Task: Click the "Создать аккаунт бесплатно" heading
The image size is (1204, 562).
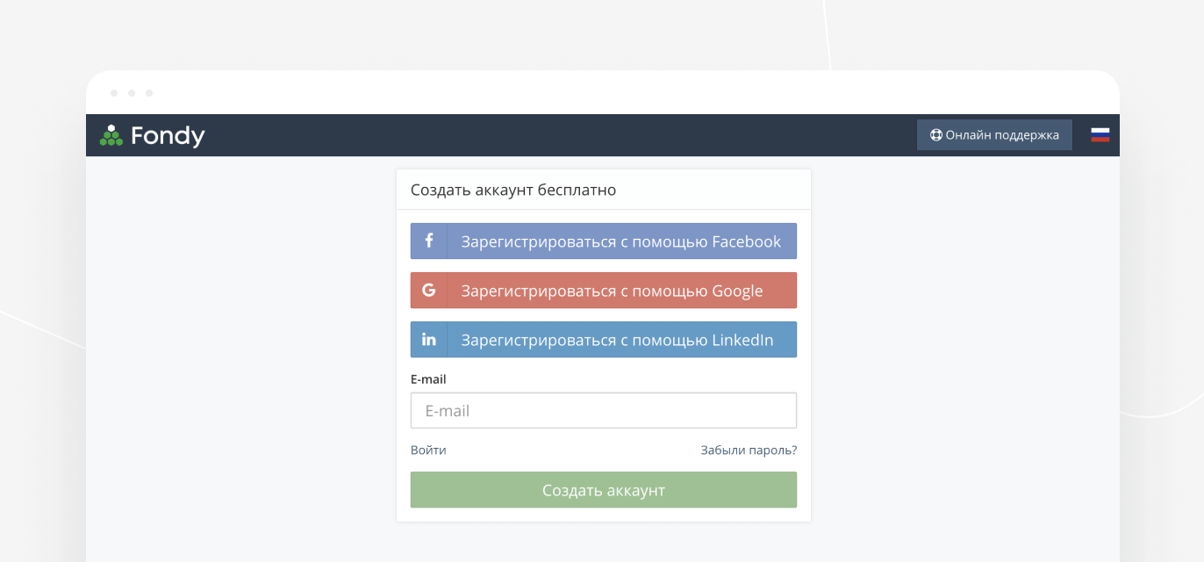Action: pyautogui.click(x=513, y=190)
